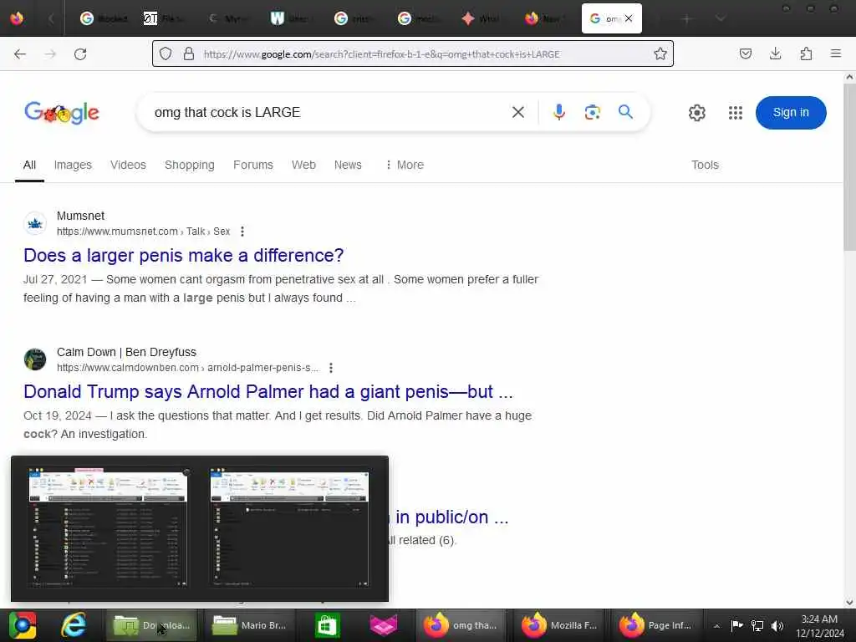Open Google apps grid

(736, 113)
